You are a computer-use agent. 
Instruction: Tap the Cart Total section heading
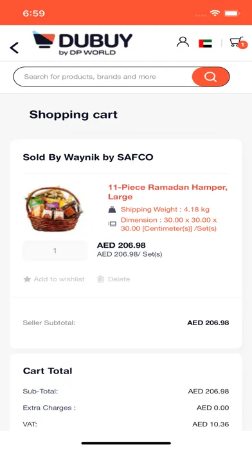pyautogui.click(x=48, y=371)
